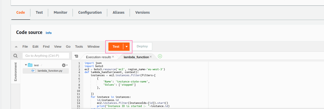Click the orange Test button

coord(116,47)
